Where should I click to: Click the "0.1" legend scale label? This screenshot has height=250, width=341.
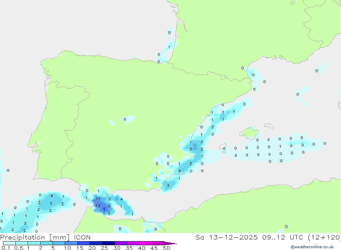click(x=6, y=248)
